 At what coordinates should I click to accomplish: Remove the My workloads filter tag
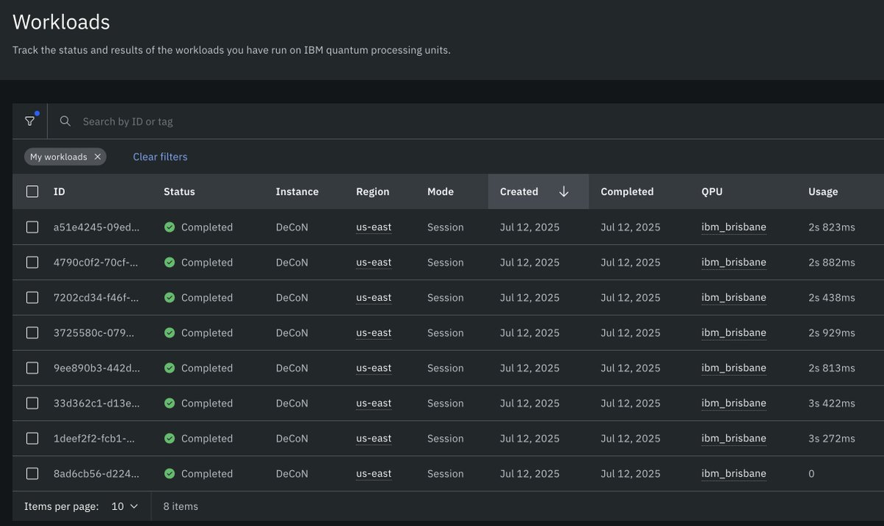click(97, 157)
